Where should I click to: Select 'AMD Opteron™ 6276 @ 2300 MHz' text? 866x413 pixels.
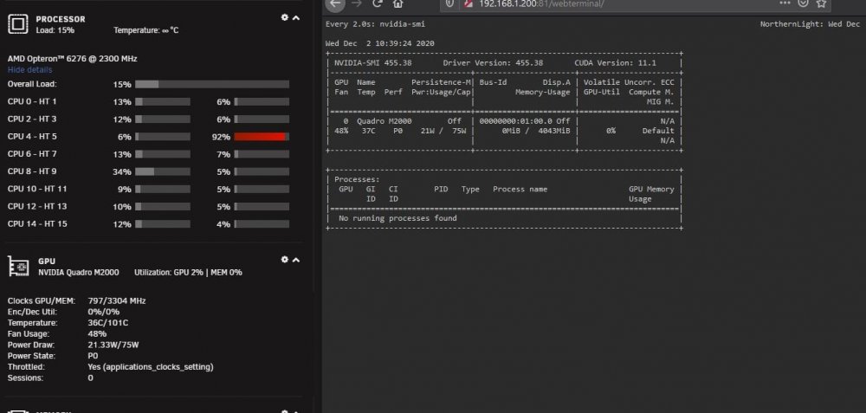click(x=73, y=59)
